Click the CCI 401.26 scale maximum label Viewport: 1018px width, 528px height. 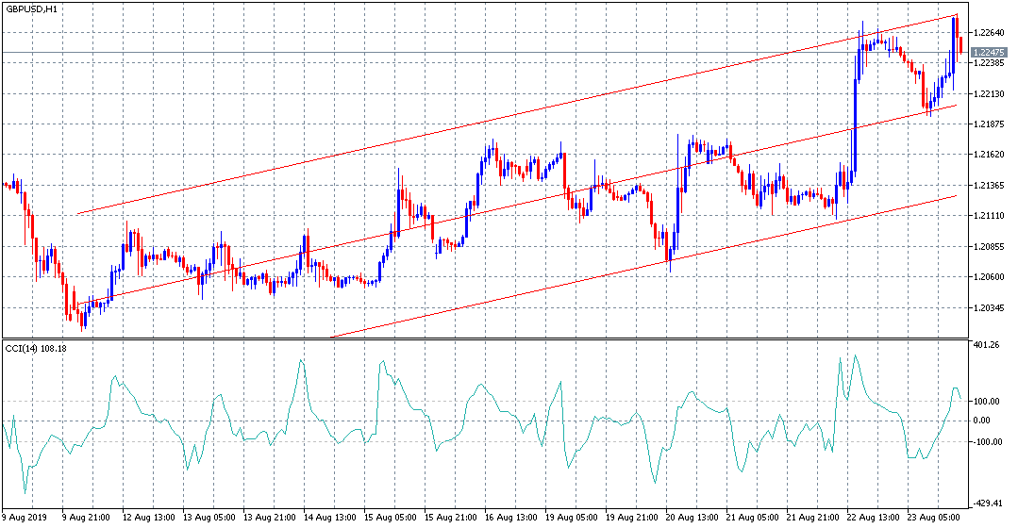987,345
